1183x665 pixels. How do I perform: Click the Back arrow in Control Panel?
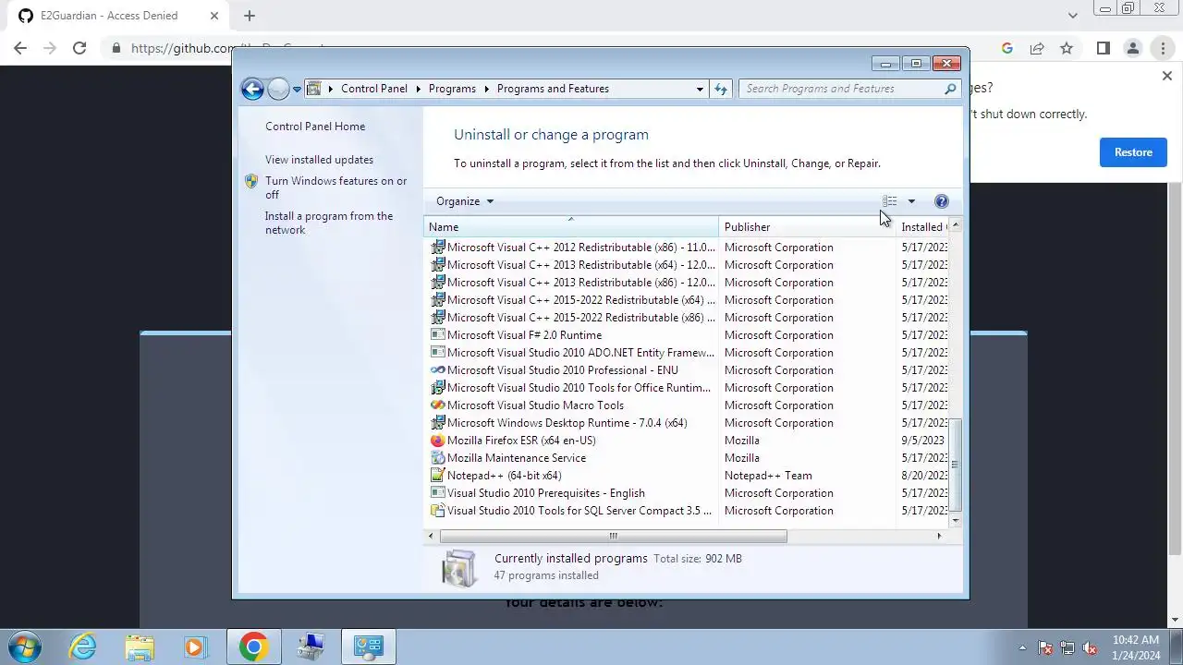(x=252, y=89)
